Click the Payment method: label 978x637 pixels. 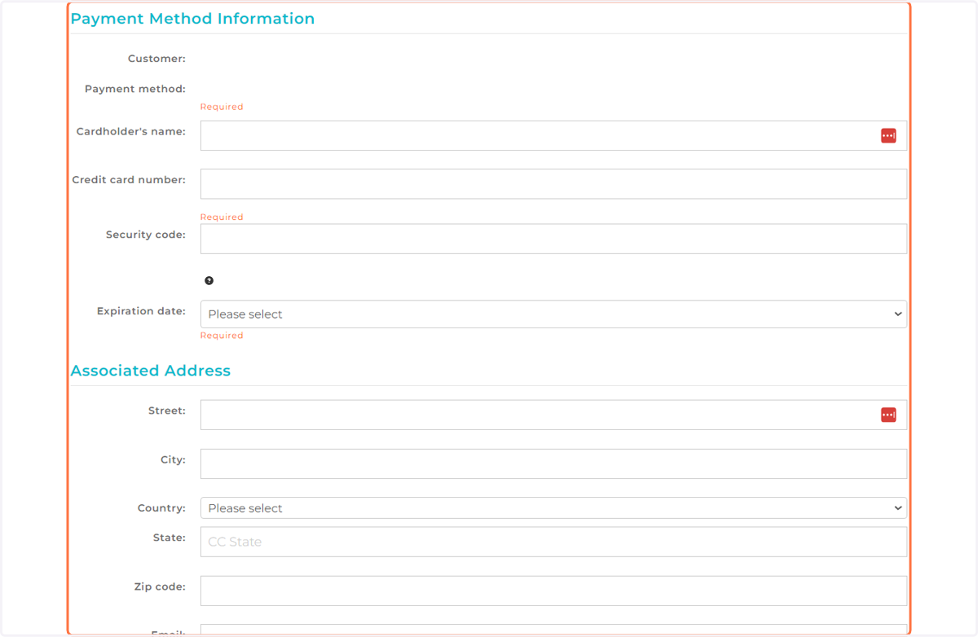[x=135, y=89]
